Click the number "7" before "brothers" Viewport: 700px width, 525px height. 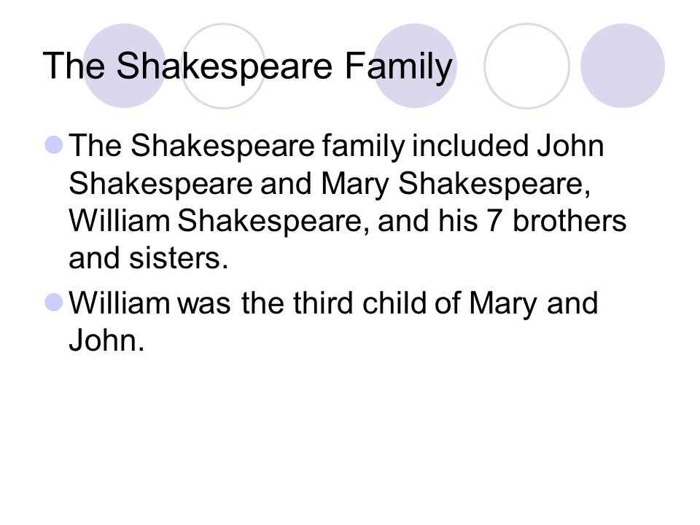pos(494,221)
